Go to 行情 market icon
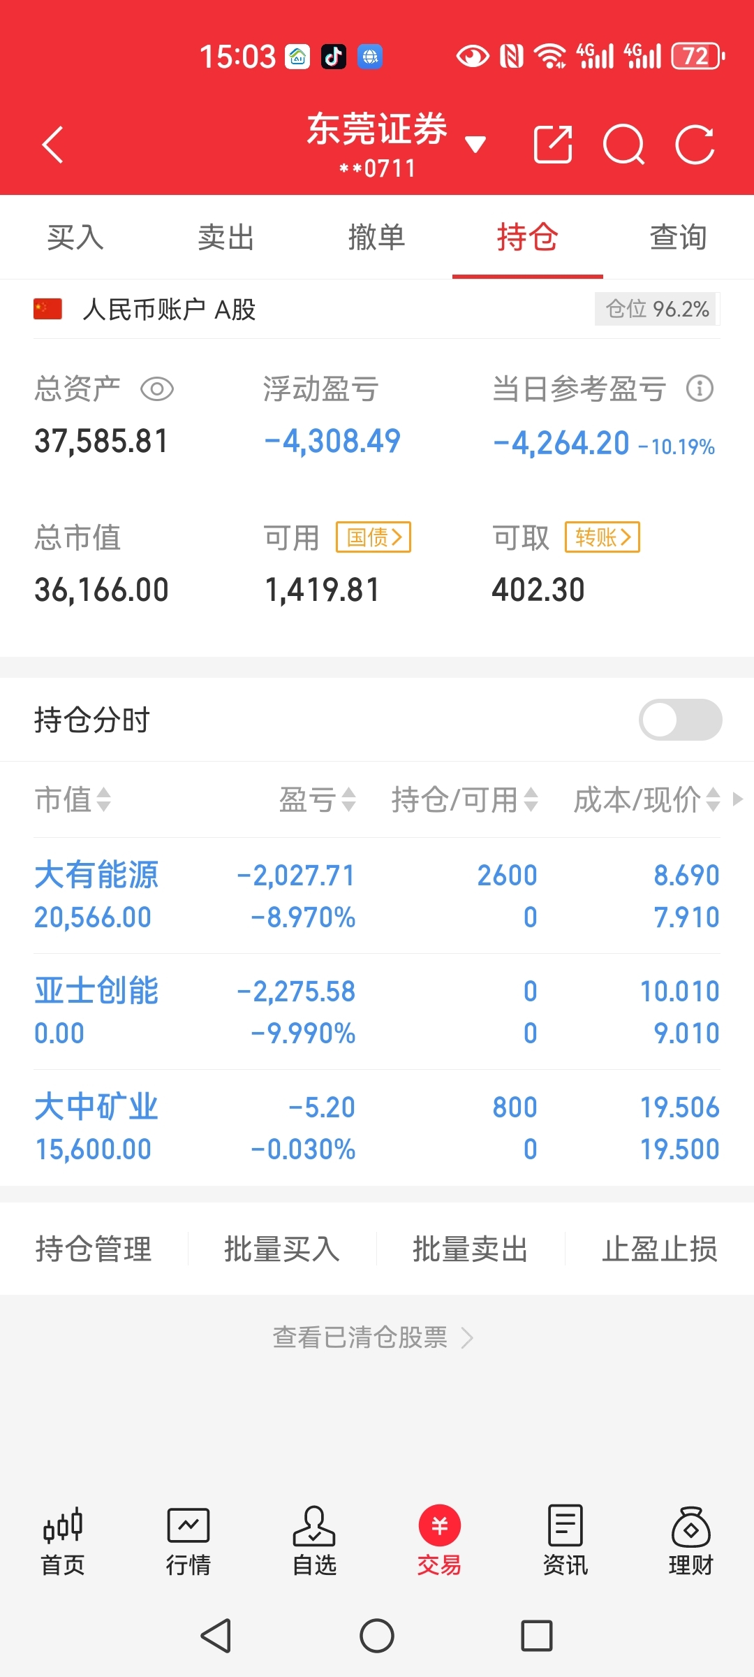Viewport: 754px width, 1677px height. pyautogui.click(x=188, y=1541)
